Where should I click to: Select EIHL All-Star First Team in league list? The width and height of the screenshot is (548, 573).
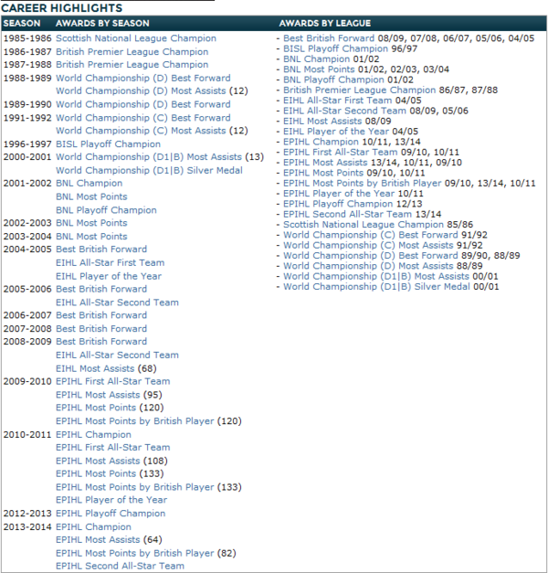[338, 101]
